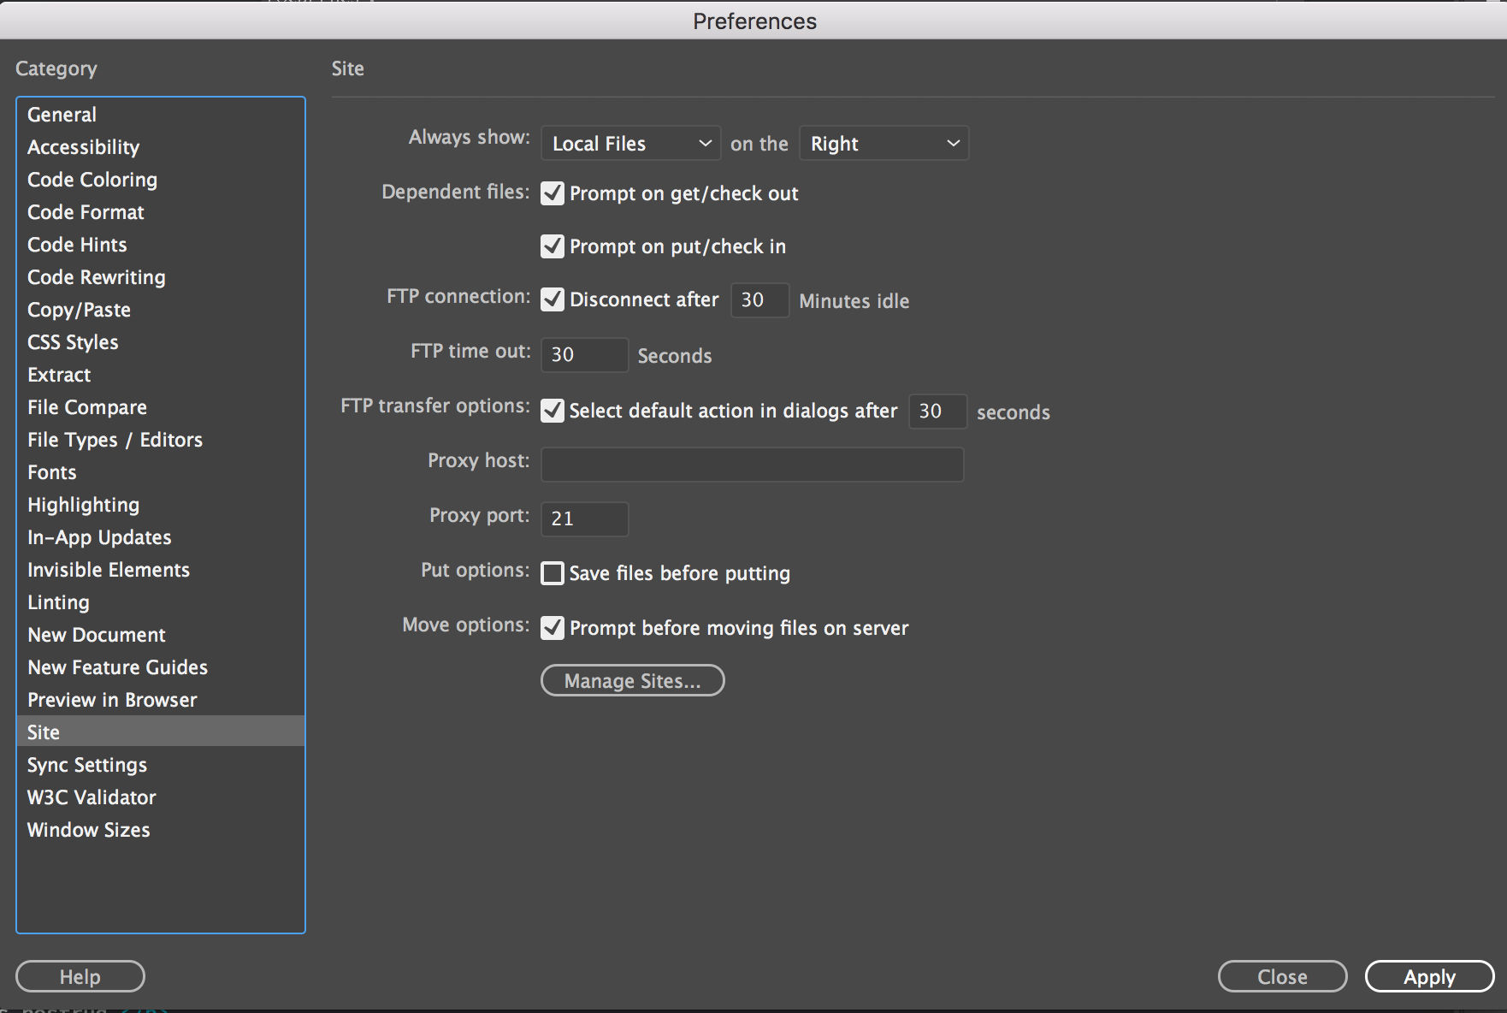Uncheck Prompt on put/check in
This screenshot has height=1013, width=1507.
tap(553, 246)
